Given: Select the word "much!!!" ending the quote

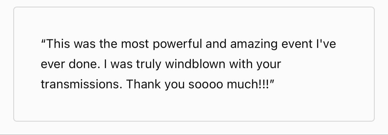Looking at the screenshot, I should click(248, 85).
